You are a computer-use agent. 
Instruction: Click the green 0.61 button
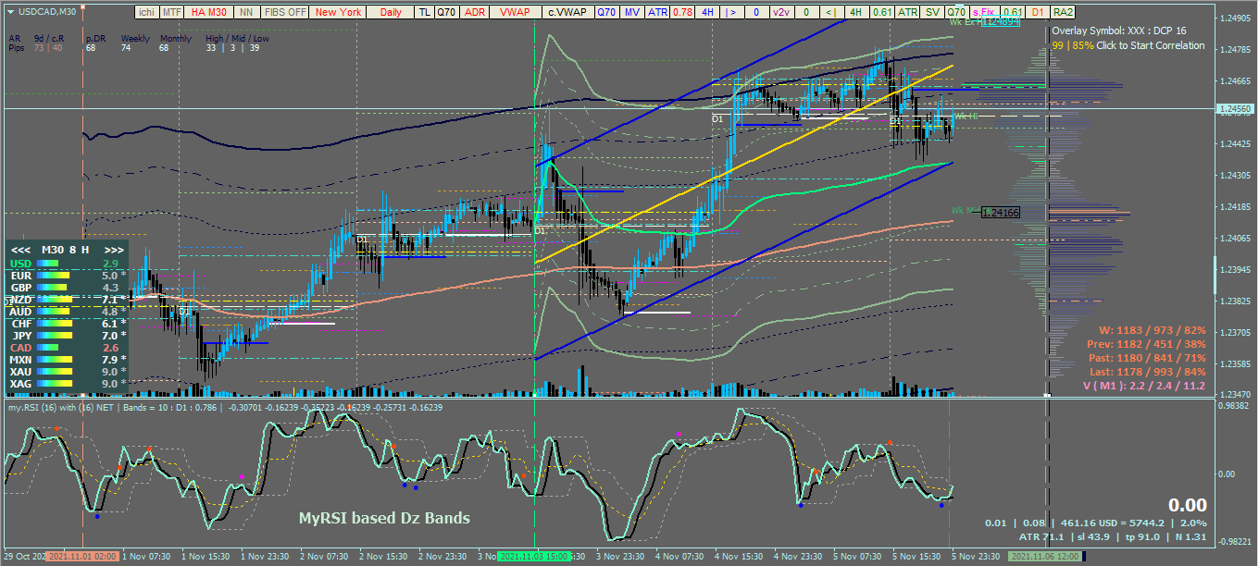tap(880, 13)
